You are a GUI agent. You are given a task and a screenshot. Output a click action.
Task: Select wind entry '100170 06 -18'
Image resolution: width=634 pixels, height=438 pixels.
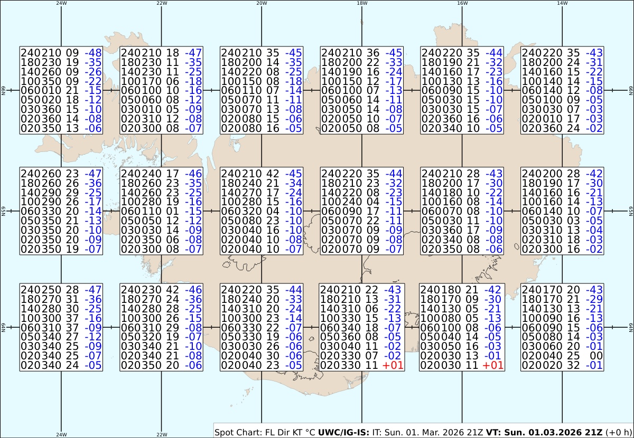(x=161, y=81)
